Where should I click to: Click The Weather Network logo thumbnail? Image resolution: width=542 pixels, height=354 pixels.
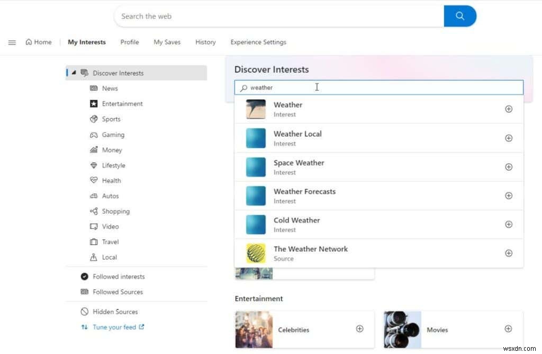256,253
